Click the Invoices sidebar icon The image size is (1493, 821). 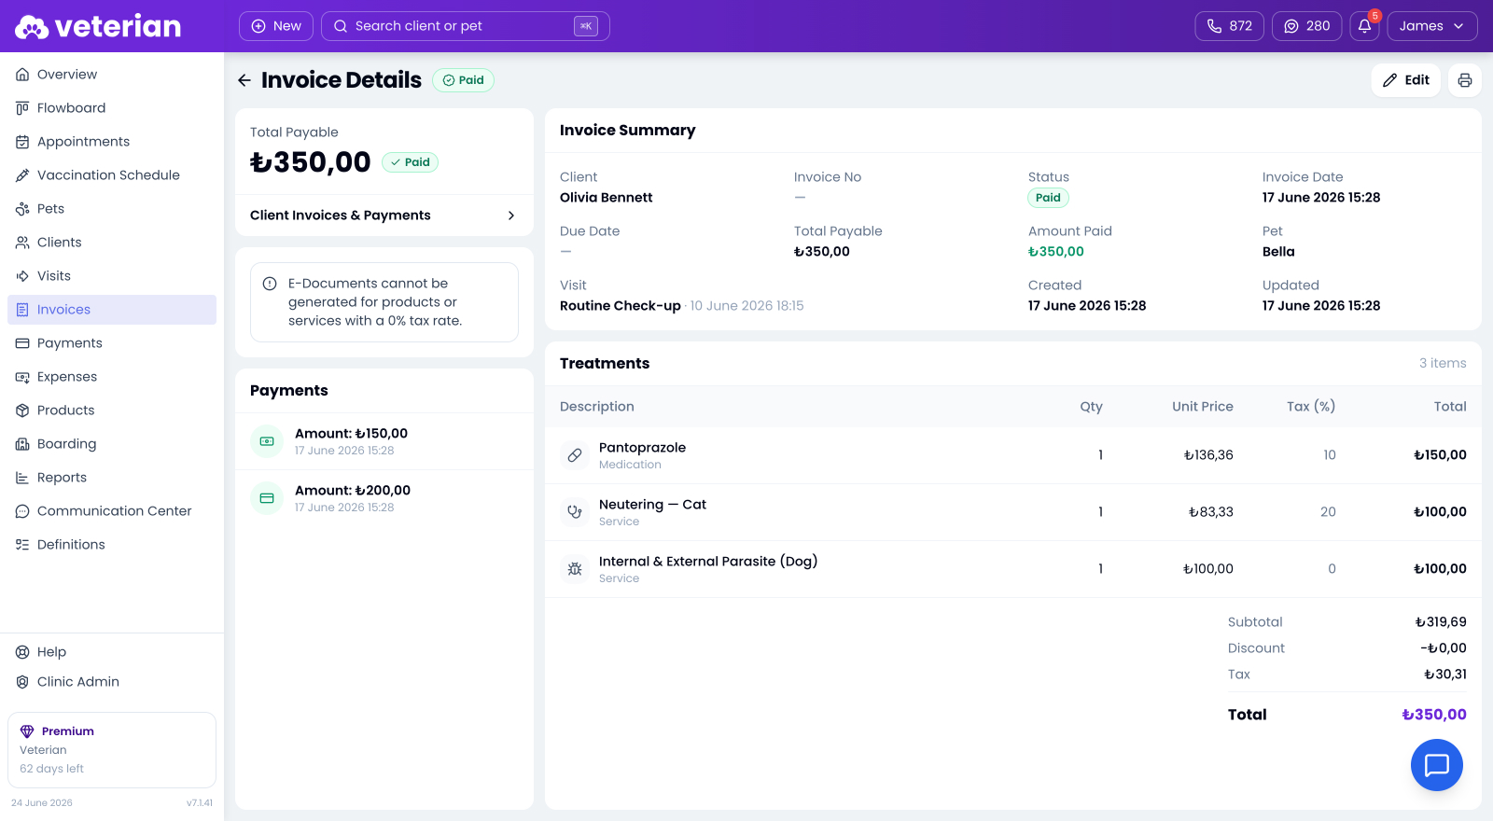tap(22, 310)
